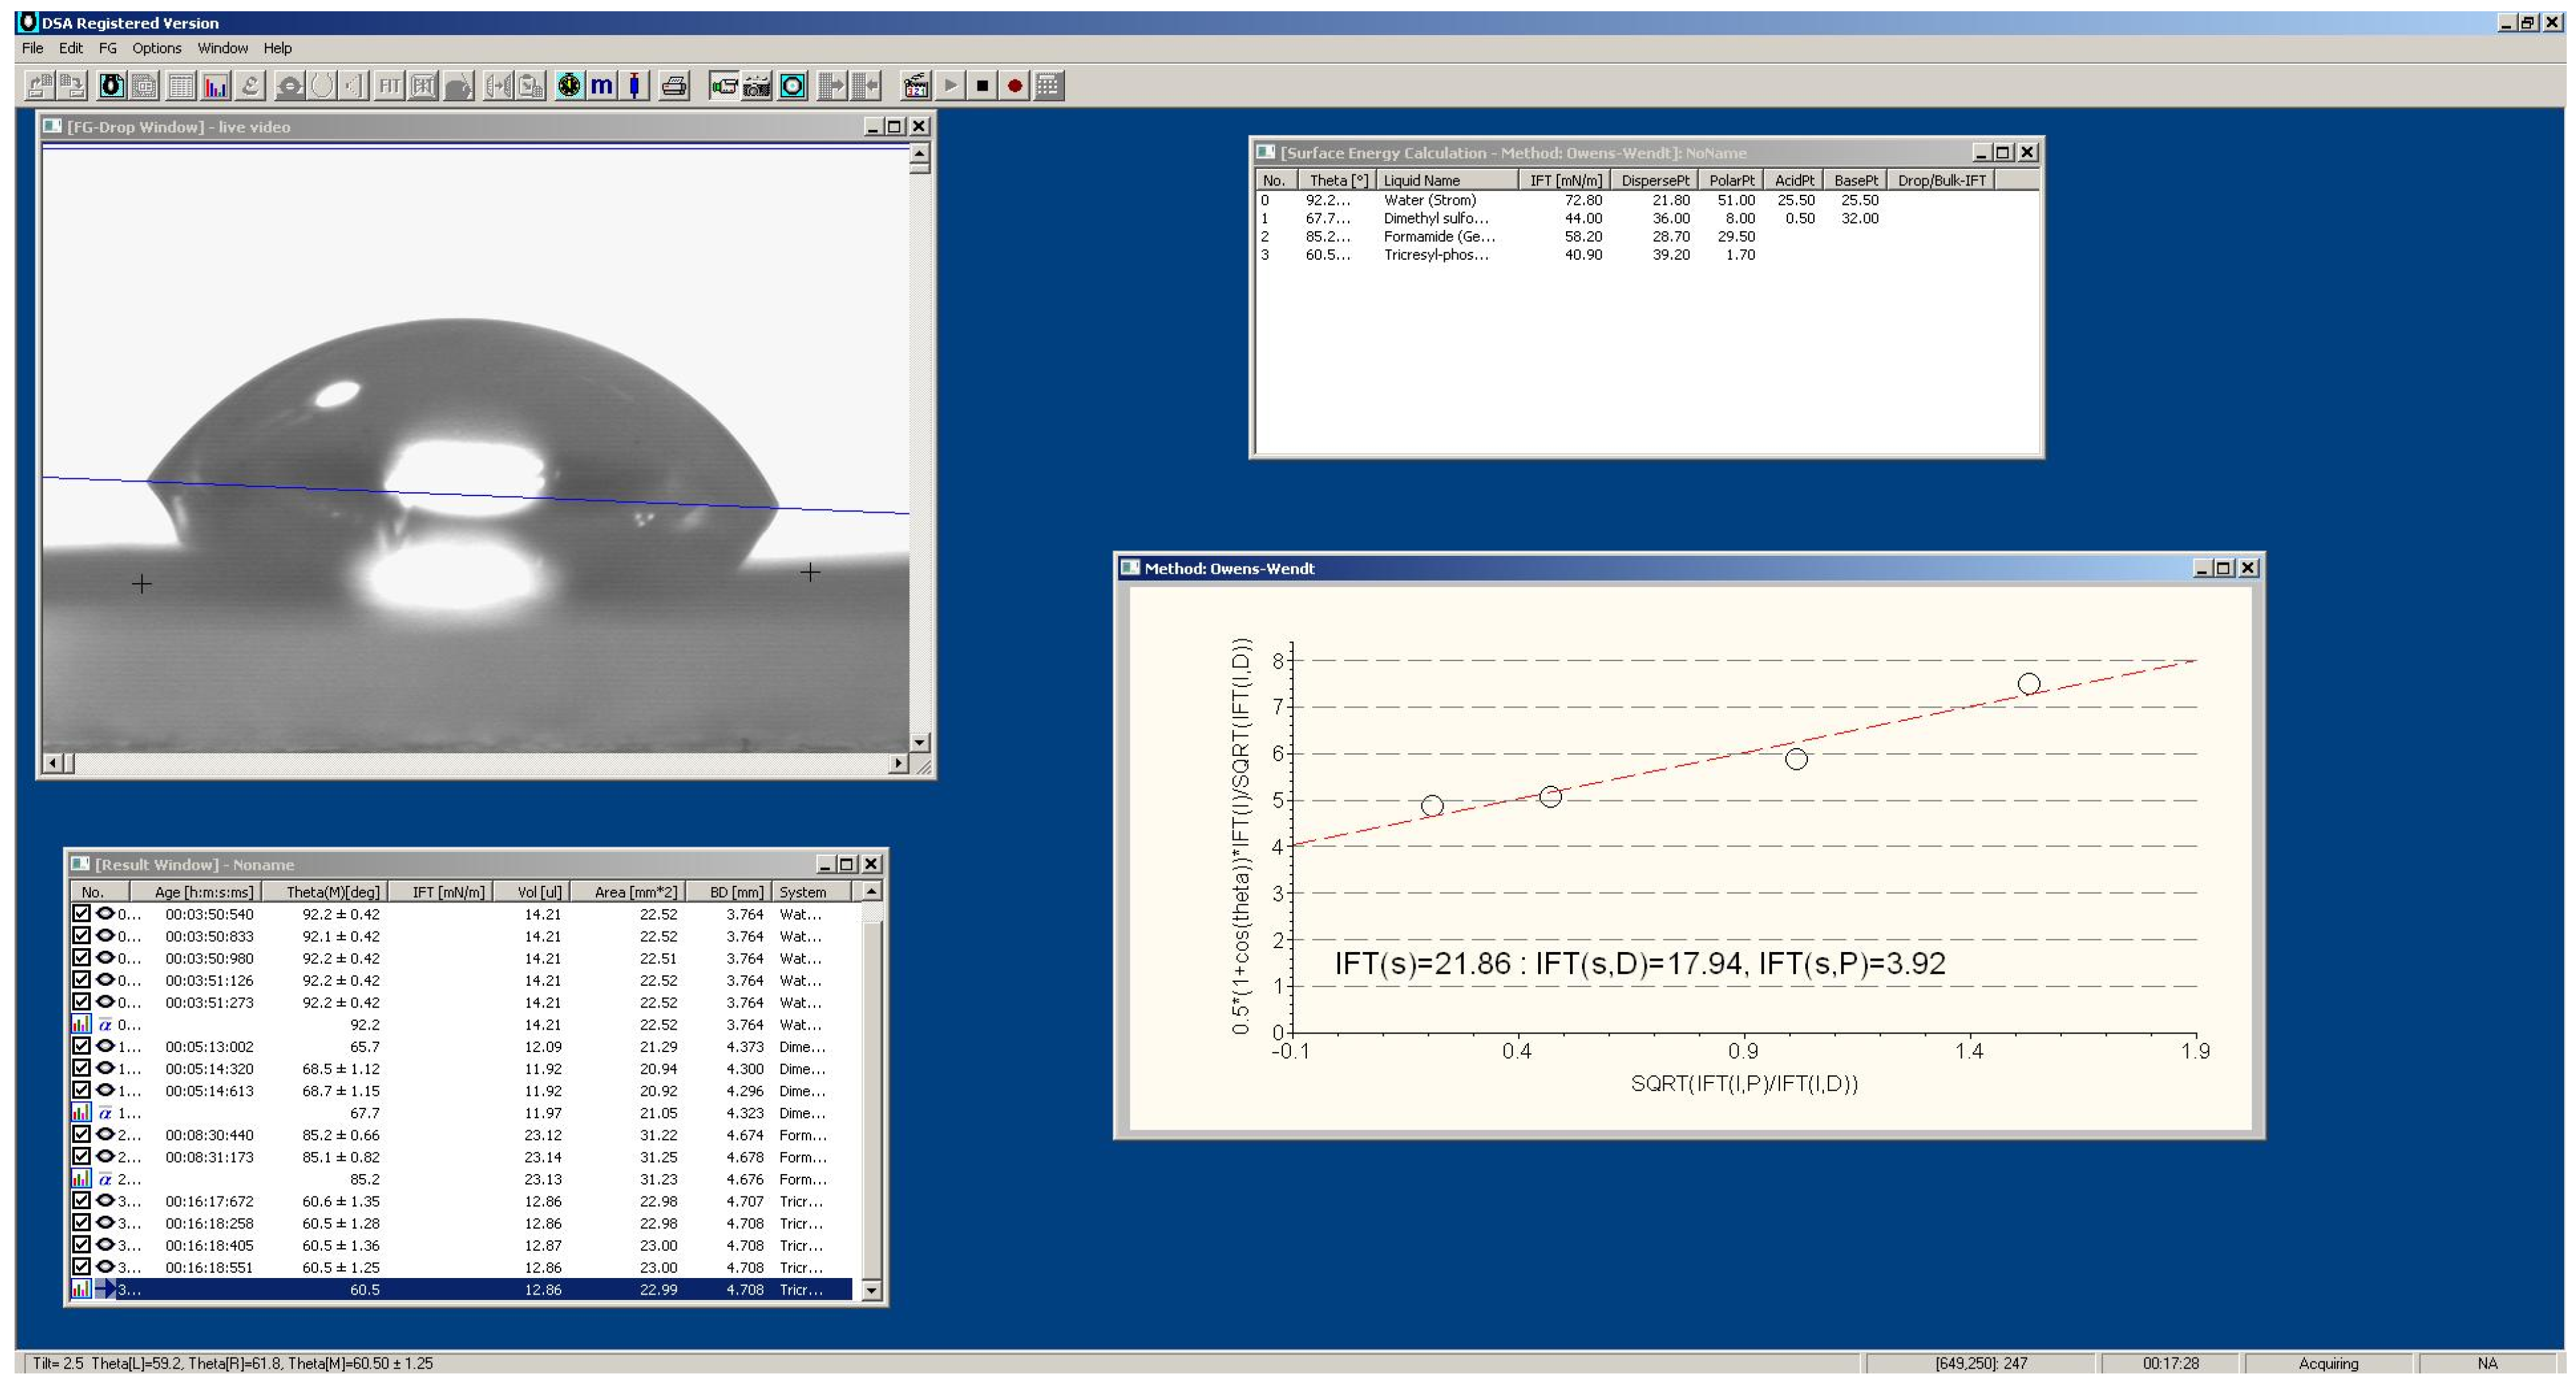Viewport: 2576px width, 1388px height.
Task: Click the blue 'm' toolbar icon
Action: tap(601, 86)
